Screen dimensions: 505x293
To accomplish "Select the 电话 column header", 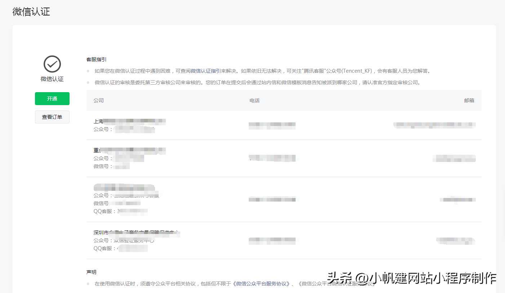I will coord(254,100).
